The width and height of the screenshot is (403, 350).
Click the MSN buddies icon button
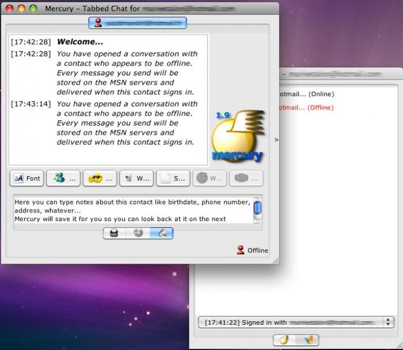point(63,178)
